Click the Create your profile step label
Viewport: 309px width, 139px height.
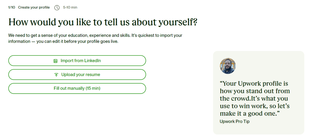click(34, 8)
